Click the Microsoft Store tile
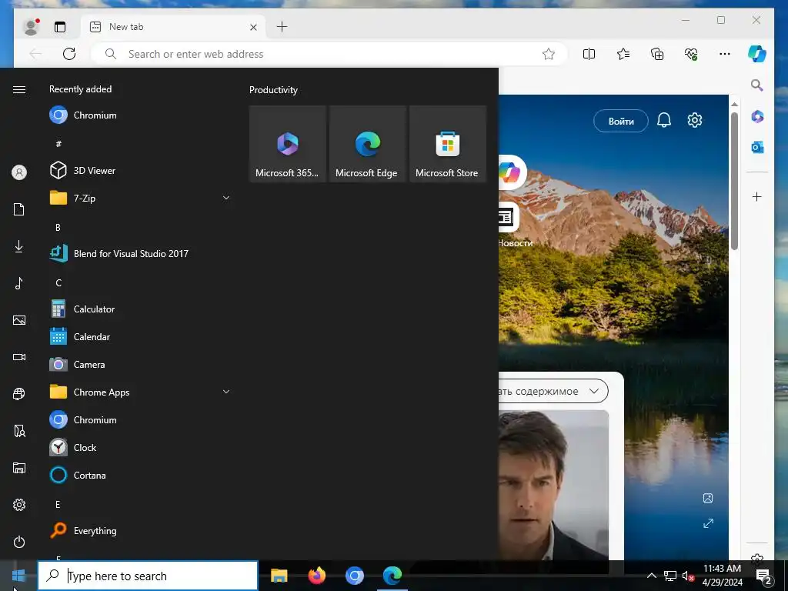Viewport: 788px width, 591px height. (448, 144)
